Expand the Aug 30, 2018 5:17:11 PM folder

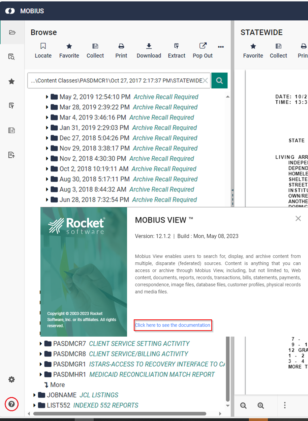(x=47, y=179)
